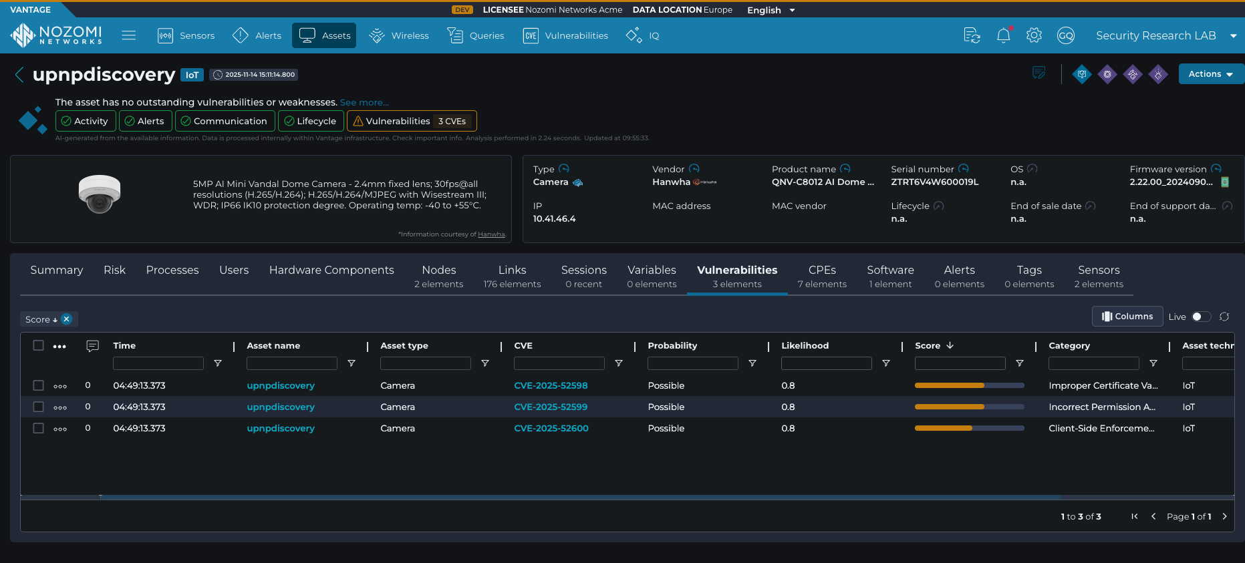Open the English language dropdown
Viewport: 1245px width, 563px height.
click(x=771, y=10)
